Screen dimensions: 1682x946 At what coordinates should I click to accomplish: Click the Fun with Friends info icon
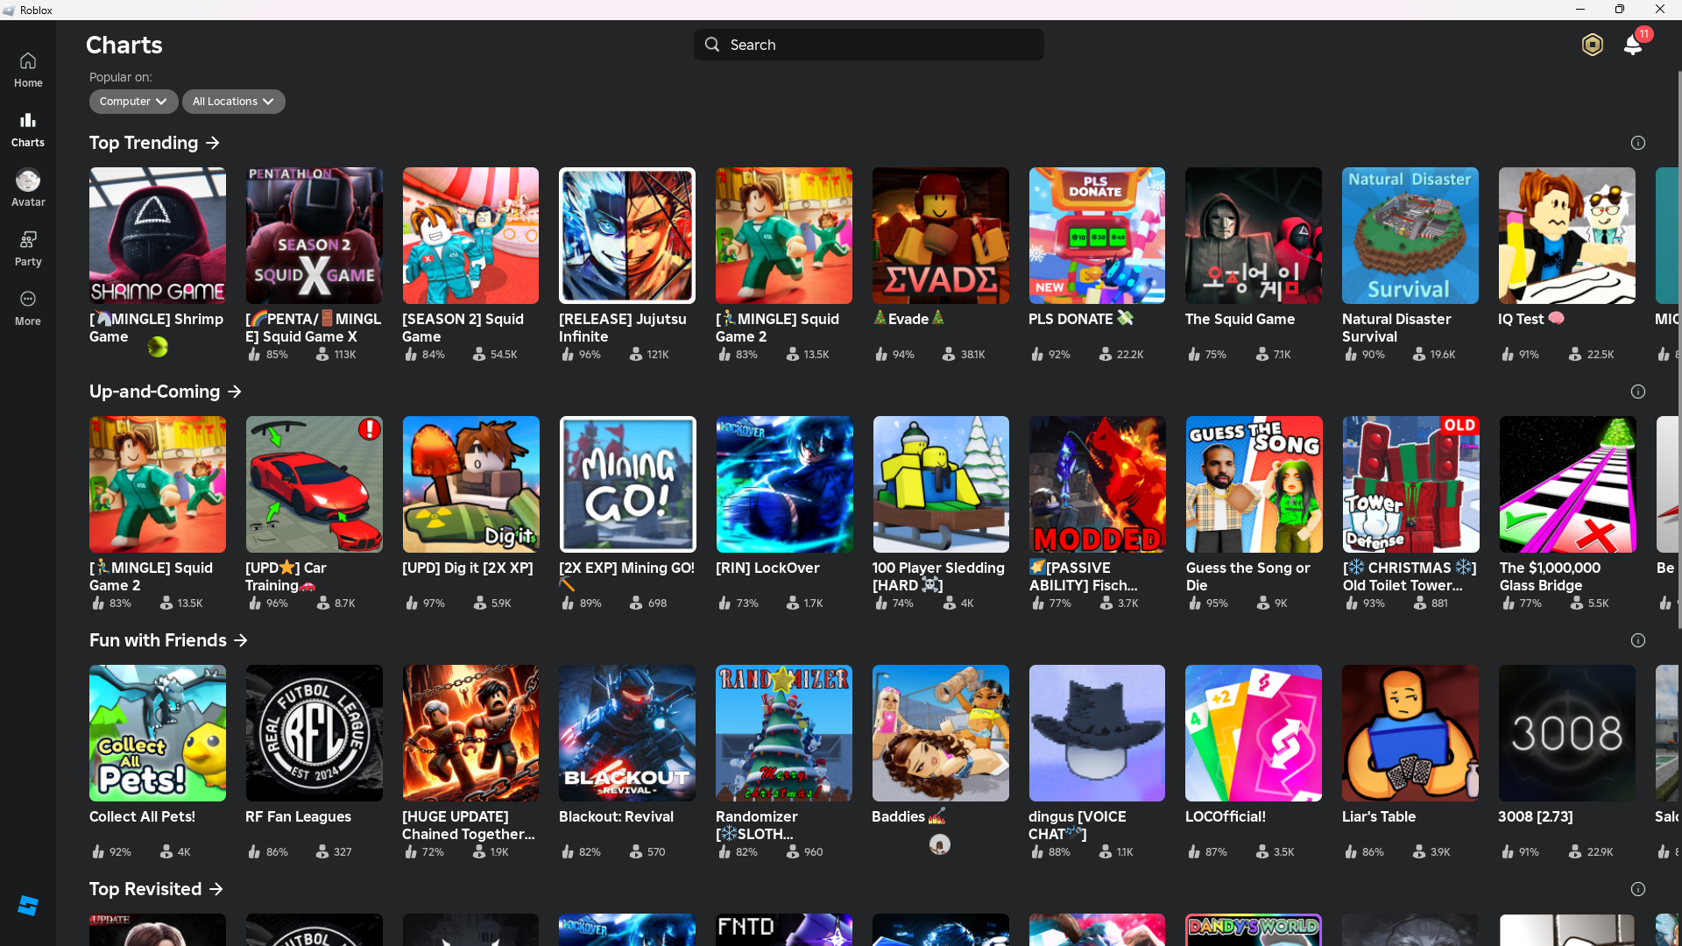point(1637,640)
